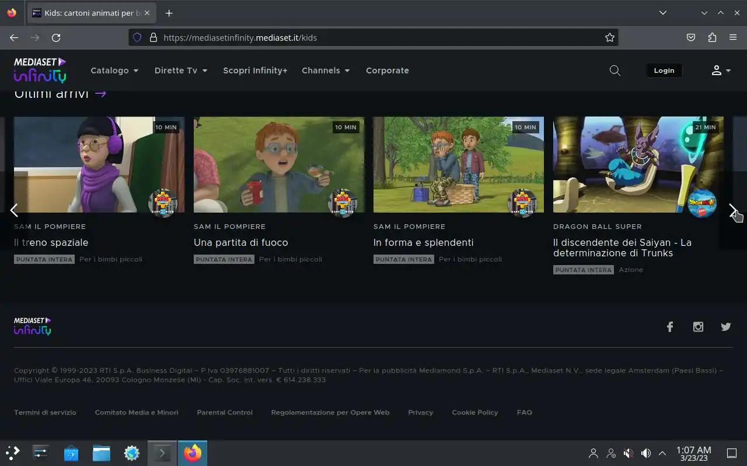Image resolution: width=747 pixels, height=466 pixels.
Task: Open Regolamentazione per Opere Web link
Action: pyautogui.click(x=330, y=412)
